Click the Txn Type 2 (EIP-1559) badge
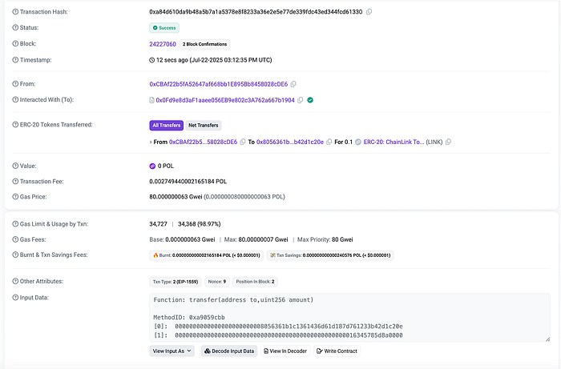 tap(176, 282)
